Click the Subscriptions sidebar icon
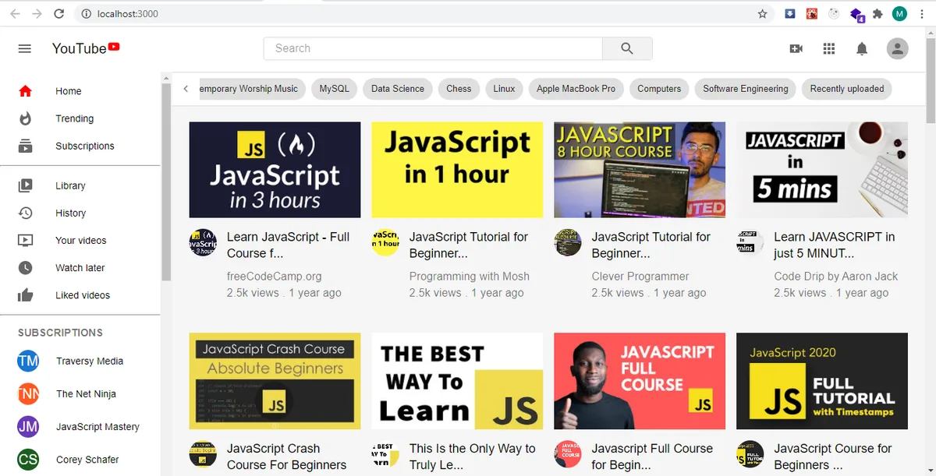936x476 pixels. [25, 146]
